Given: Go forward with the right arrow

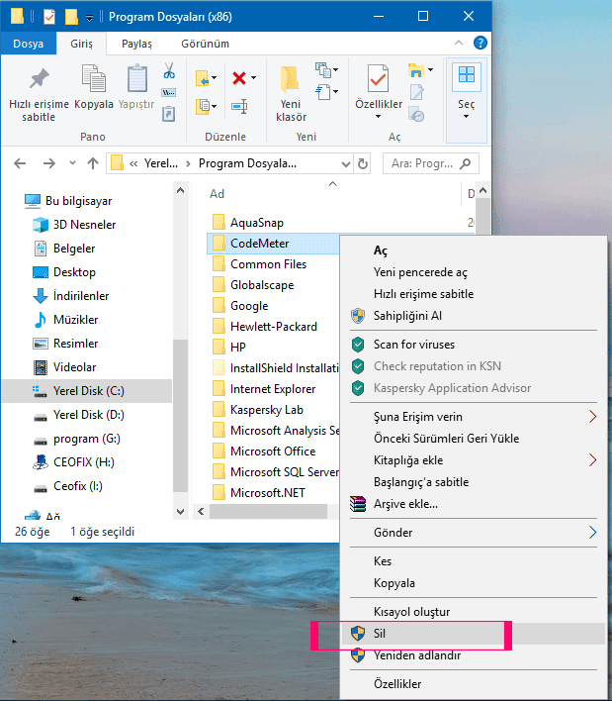Looking at the screenshot, I should (x=49, y=163).
